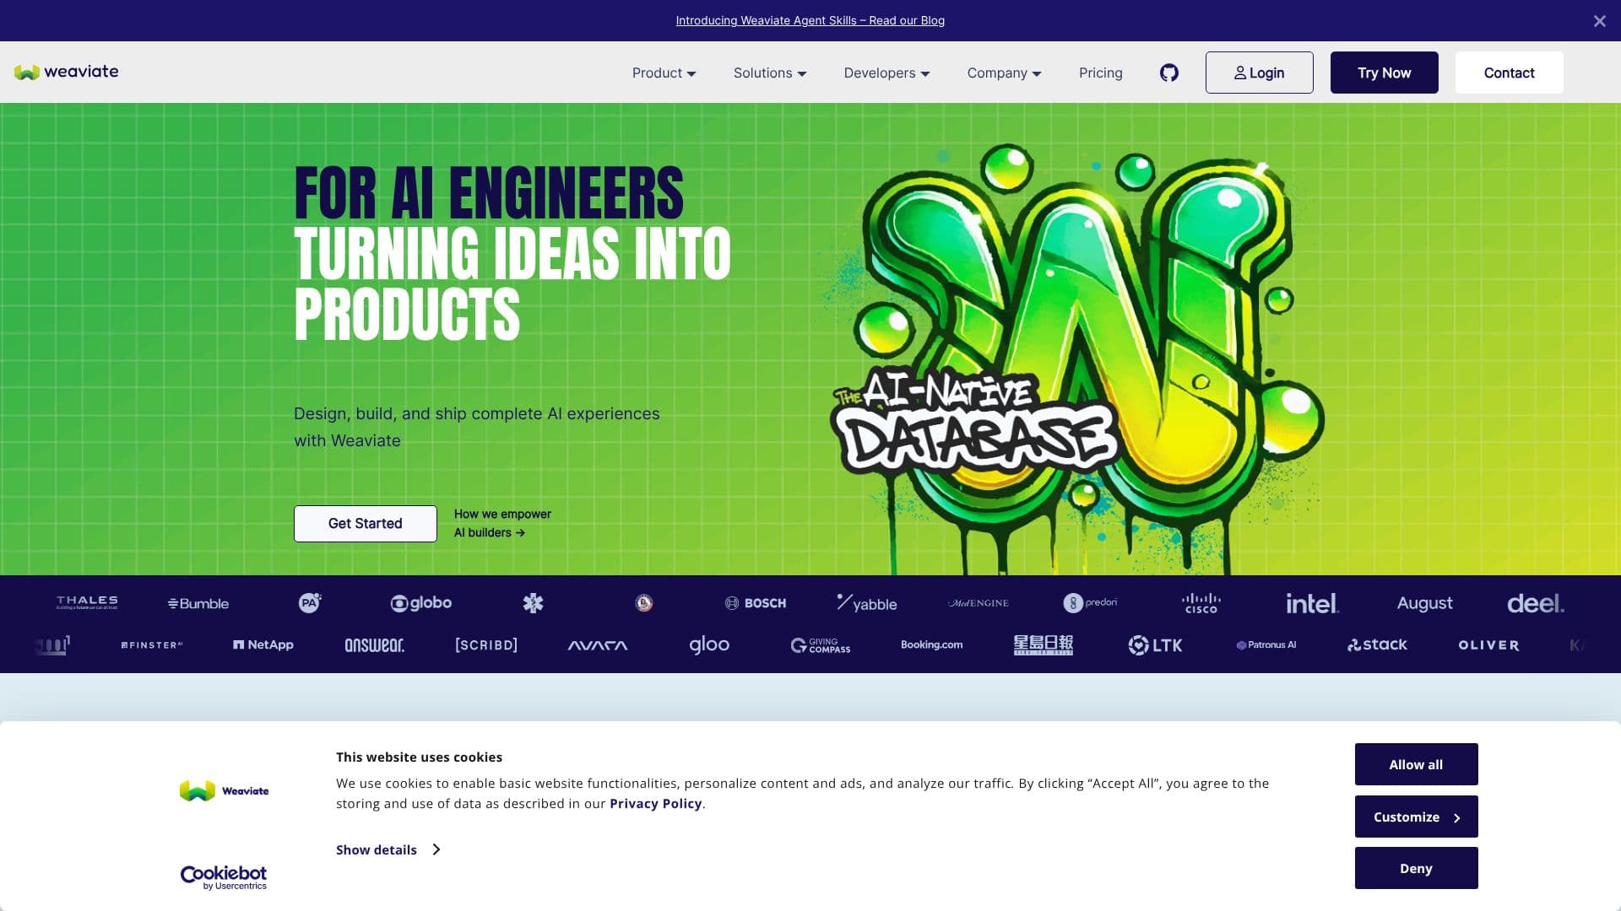Click the Oliver logo
Image resolution: width=1621 pixels, height=911 pixels.
click(x=1489, y=645)
